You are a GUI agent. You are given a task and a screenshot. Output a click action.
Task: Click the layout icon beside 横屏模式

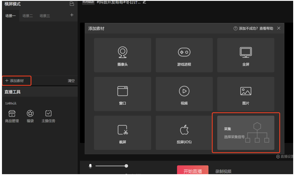click(72, 4)
